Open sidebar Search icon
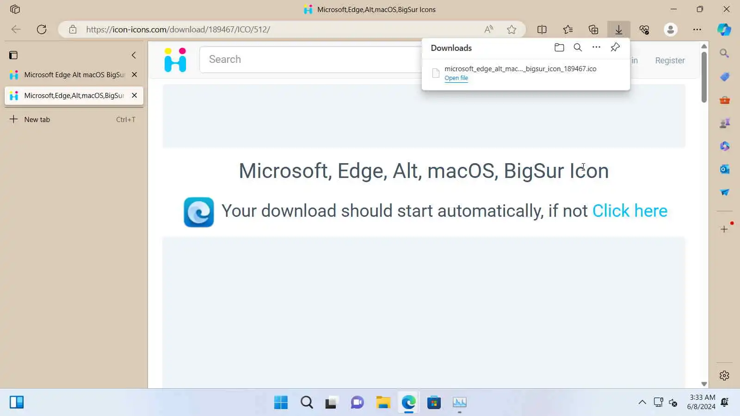This screenshot has width=740, height=416. [724, 54]
